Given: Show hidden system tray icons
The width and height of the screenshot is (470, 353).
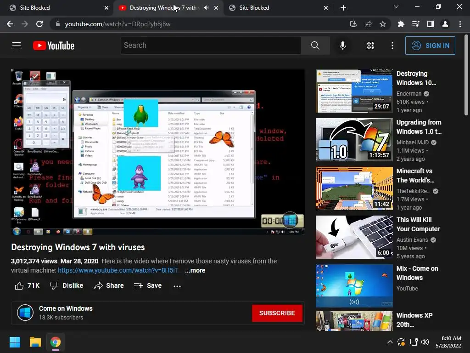Looking at the screenshot, I should [x=390, y=342].
